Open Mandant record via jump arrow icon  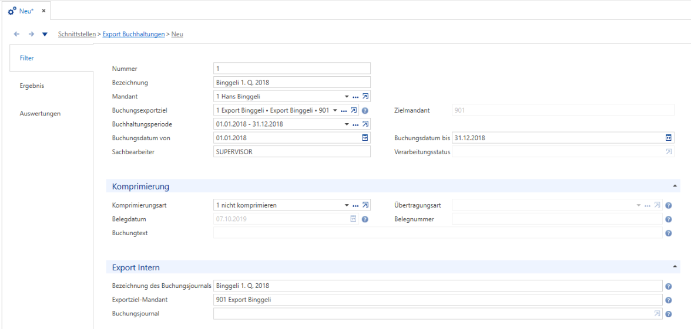tap(365, 96)
